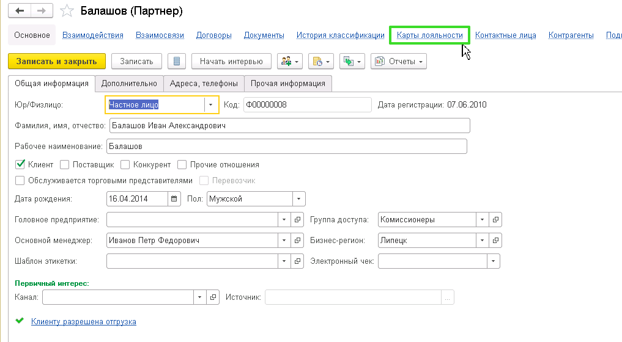This screenshot has width=622, height=342.
Task: Expand the Головное предприятие dropdown arrow
Action: tap(284, 219)
